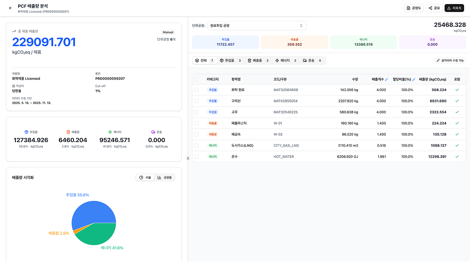Click the trash icon on the 배출물 chip
The image size is (470, 262).
click(x=250, y=60)
